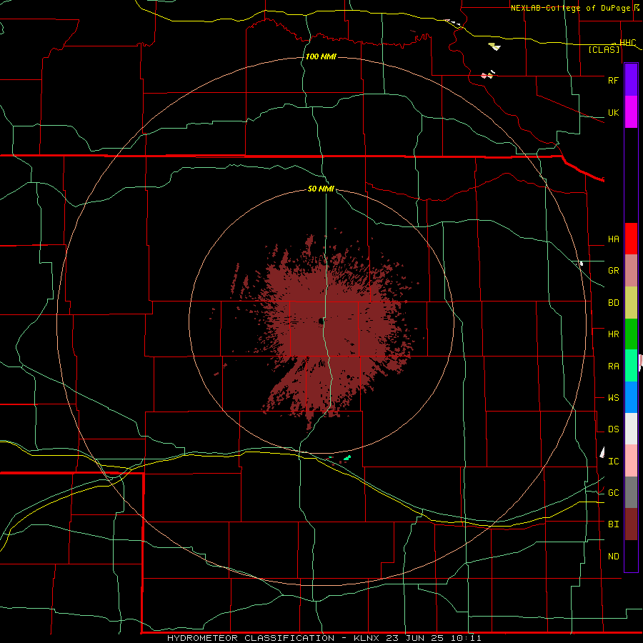The width and height of the screenshot is (643, 643).
Task: Click the purple RF legend color swatch
Action: pyautogui.click(x=631, y=79)
